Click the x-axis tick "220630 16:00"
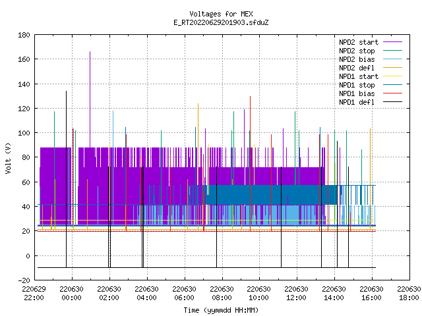 click(x=372, y=294)
